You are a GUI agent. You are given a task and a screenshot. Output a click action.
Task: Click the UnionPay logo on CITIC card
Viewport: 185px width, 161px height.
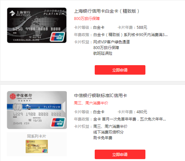tap(58, 122)
